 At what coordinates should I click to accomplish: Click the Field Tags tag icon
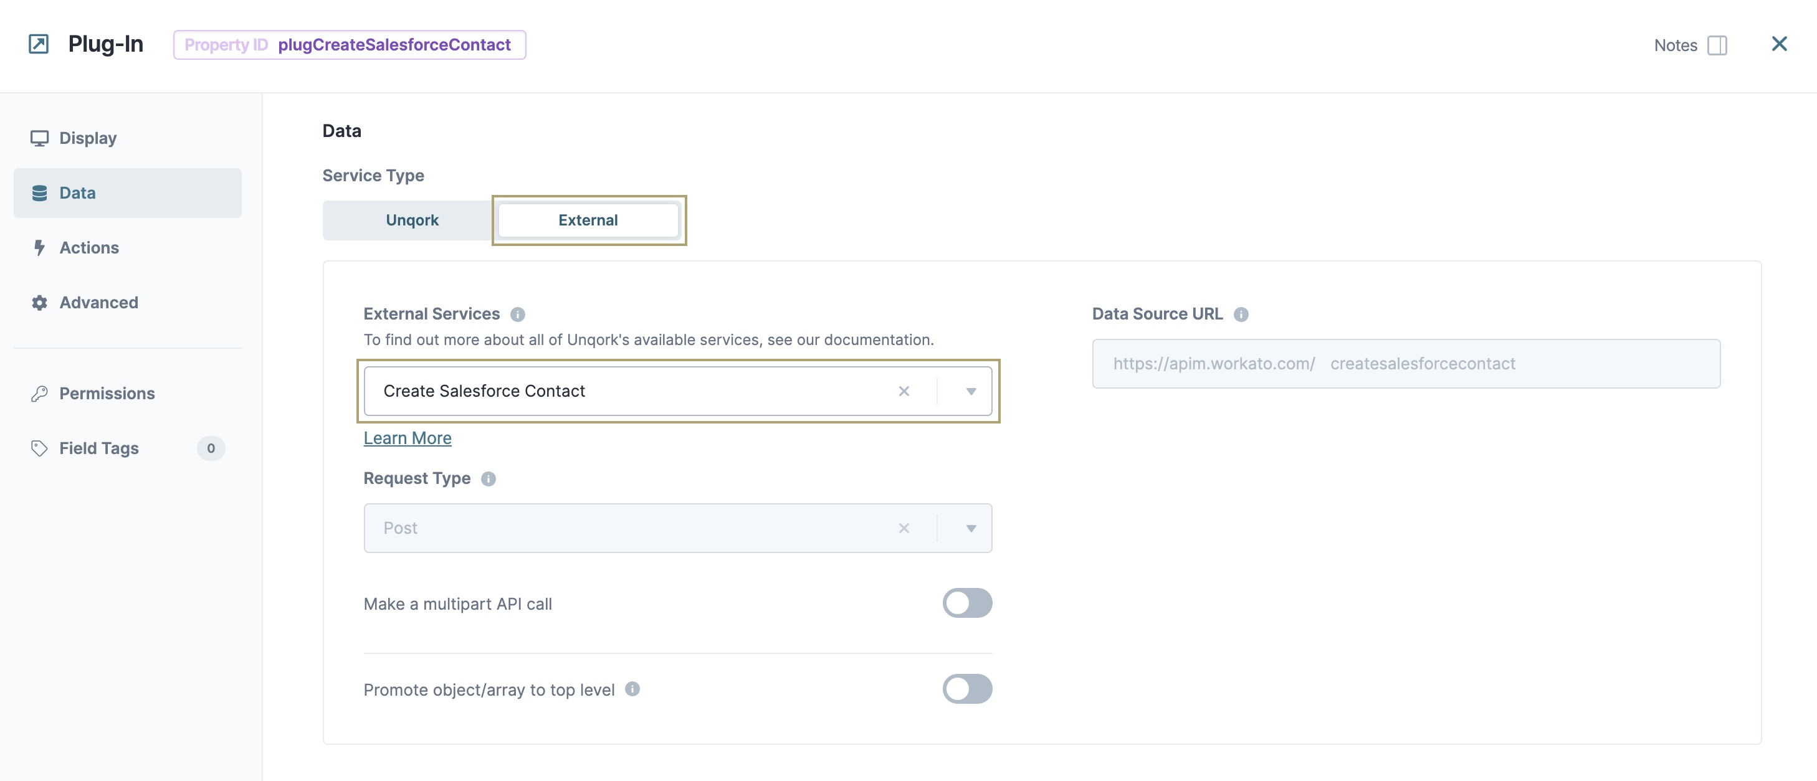[39, 448]
